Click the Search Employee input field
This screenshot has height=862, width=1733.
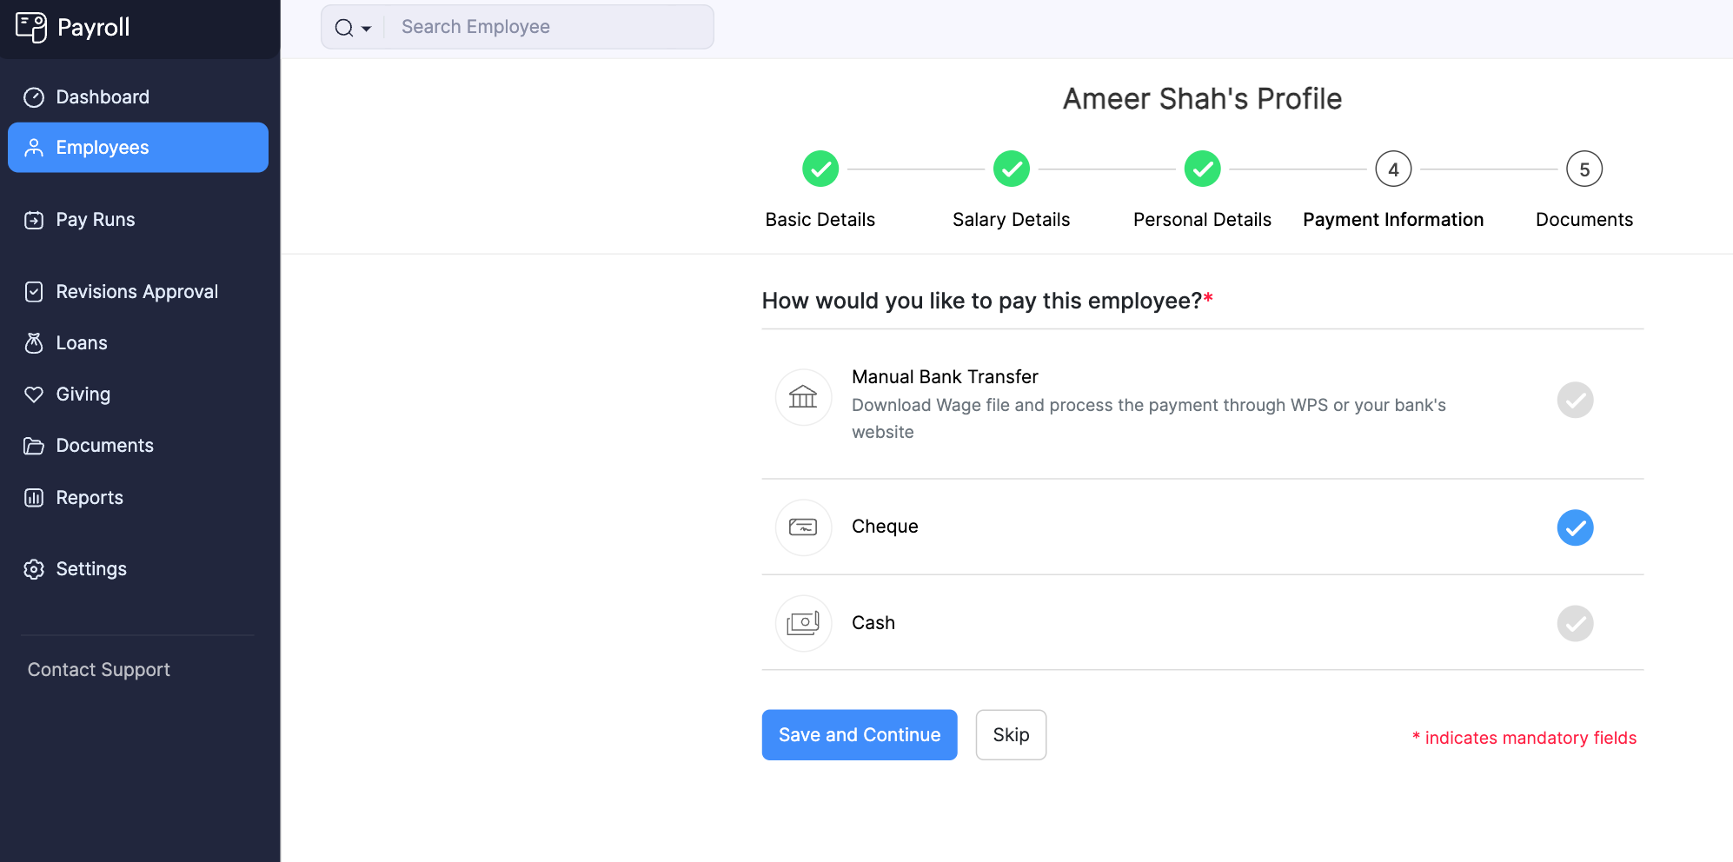548,27
